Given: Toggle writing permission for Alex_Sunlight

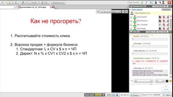Looking at the screenshot, I should 168,25.
